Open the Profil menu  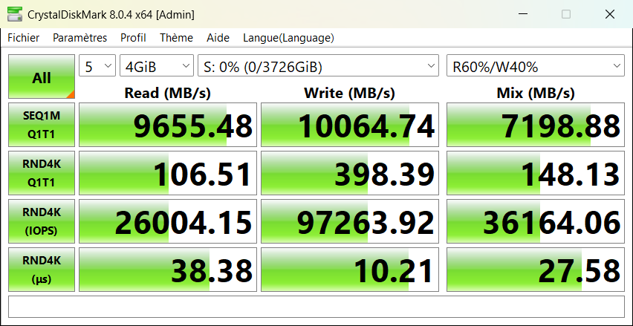tap(133, 38)
